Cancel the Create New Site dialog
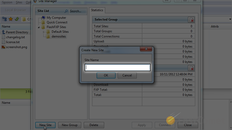 [127, 75]
